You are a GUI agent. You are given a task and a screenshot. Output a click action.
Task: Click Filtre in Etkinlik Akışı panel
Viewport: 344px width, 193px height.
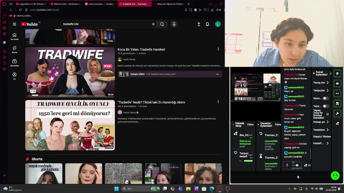[250, 125]
